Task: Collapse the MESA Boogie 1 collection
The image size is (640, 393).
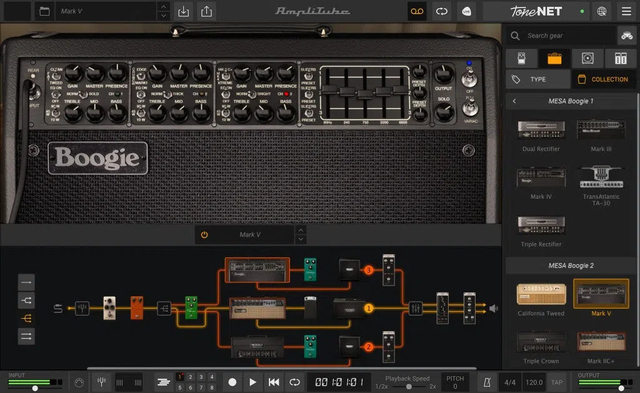Action: (x=514, y=99)
